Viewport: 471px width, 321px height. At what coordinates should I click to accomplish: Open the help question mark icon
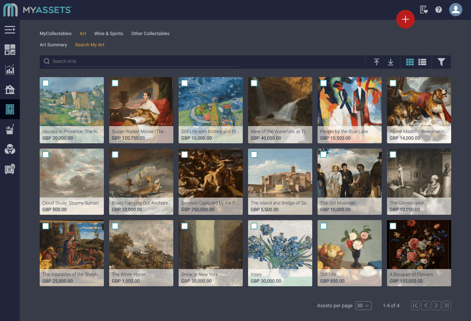coord(439,10)
